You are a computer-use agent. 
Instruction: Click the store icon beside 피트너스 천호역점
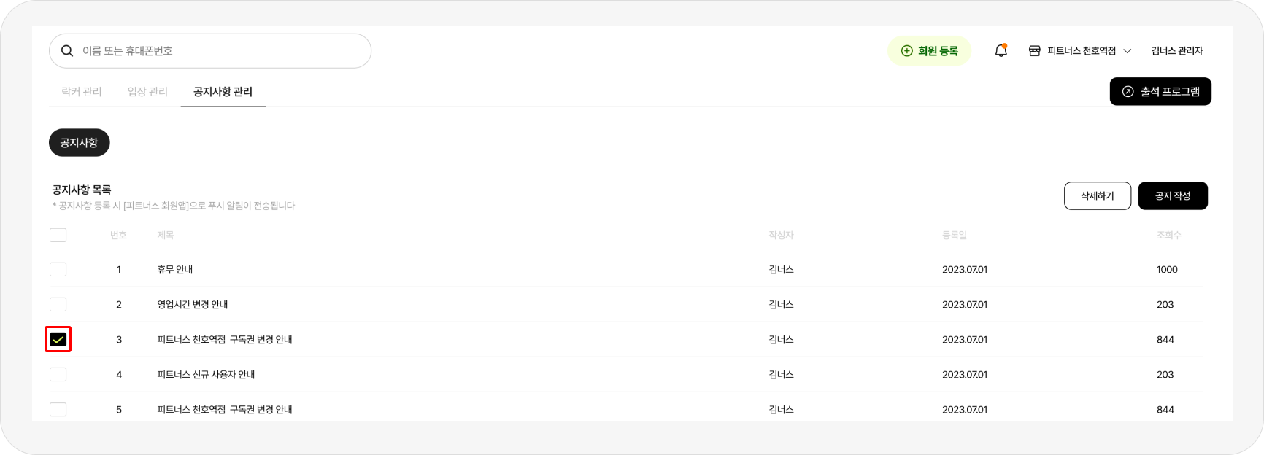point(1035,51)
